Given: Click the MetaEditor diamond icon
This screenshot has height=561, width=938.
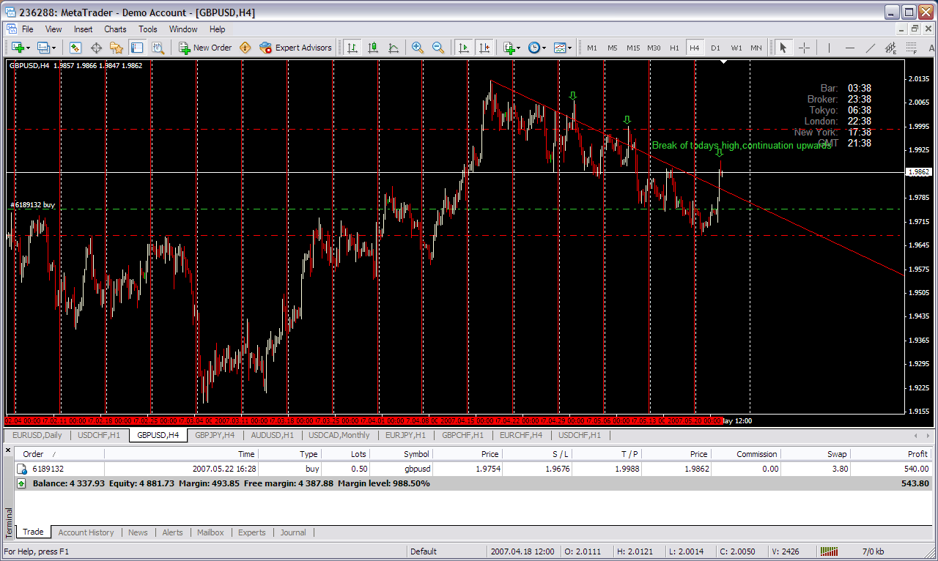Looking at the screenshot, I should coord(245,48).
